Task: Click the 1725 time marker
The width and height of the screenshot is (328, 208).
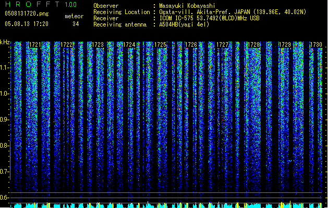Action: click(x=160, y=45)
